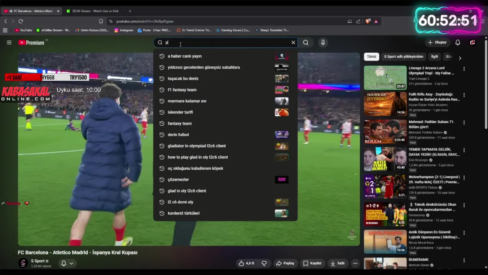Click the share page icon in address bar
This screenshot has height=275, width=488.
coord(358,21)
